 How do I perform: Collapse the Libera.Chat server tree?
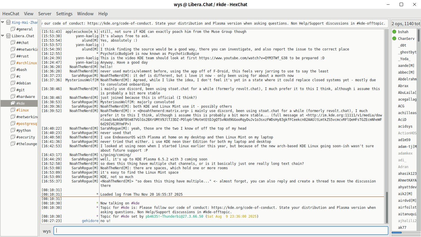(x=3, y=36)
